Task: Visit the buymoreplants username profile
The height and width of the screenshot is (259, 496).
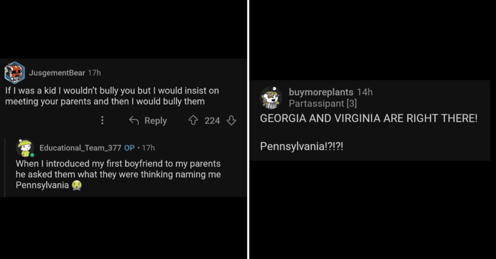Action: [321, 92]
